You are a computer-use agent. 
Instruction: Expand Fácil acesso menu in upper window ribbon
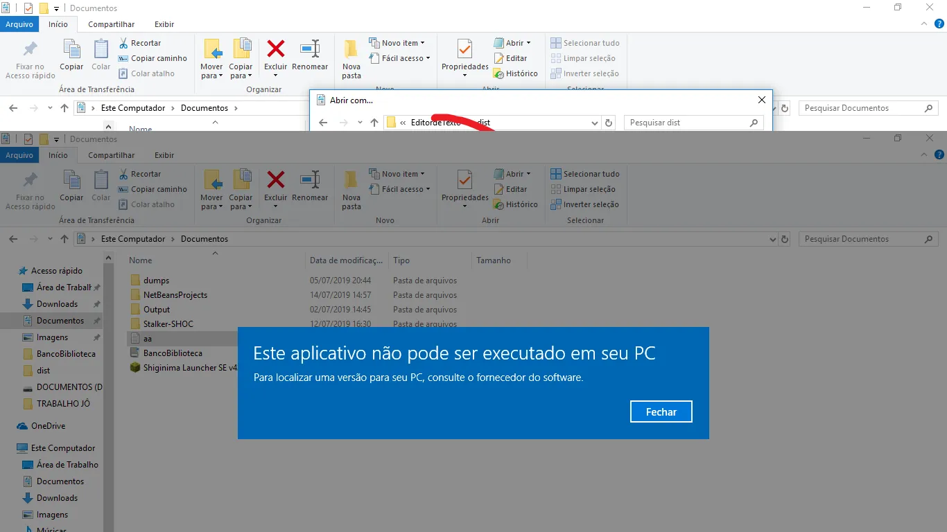[x=399, y=58]
